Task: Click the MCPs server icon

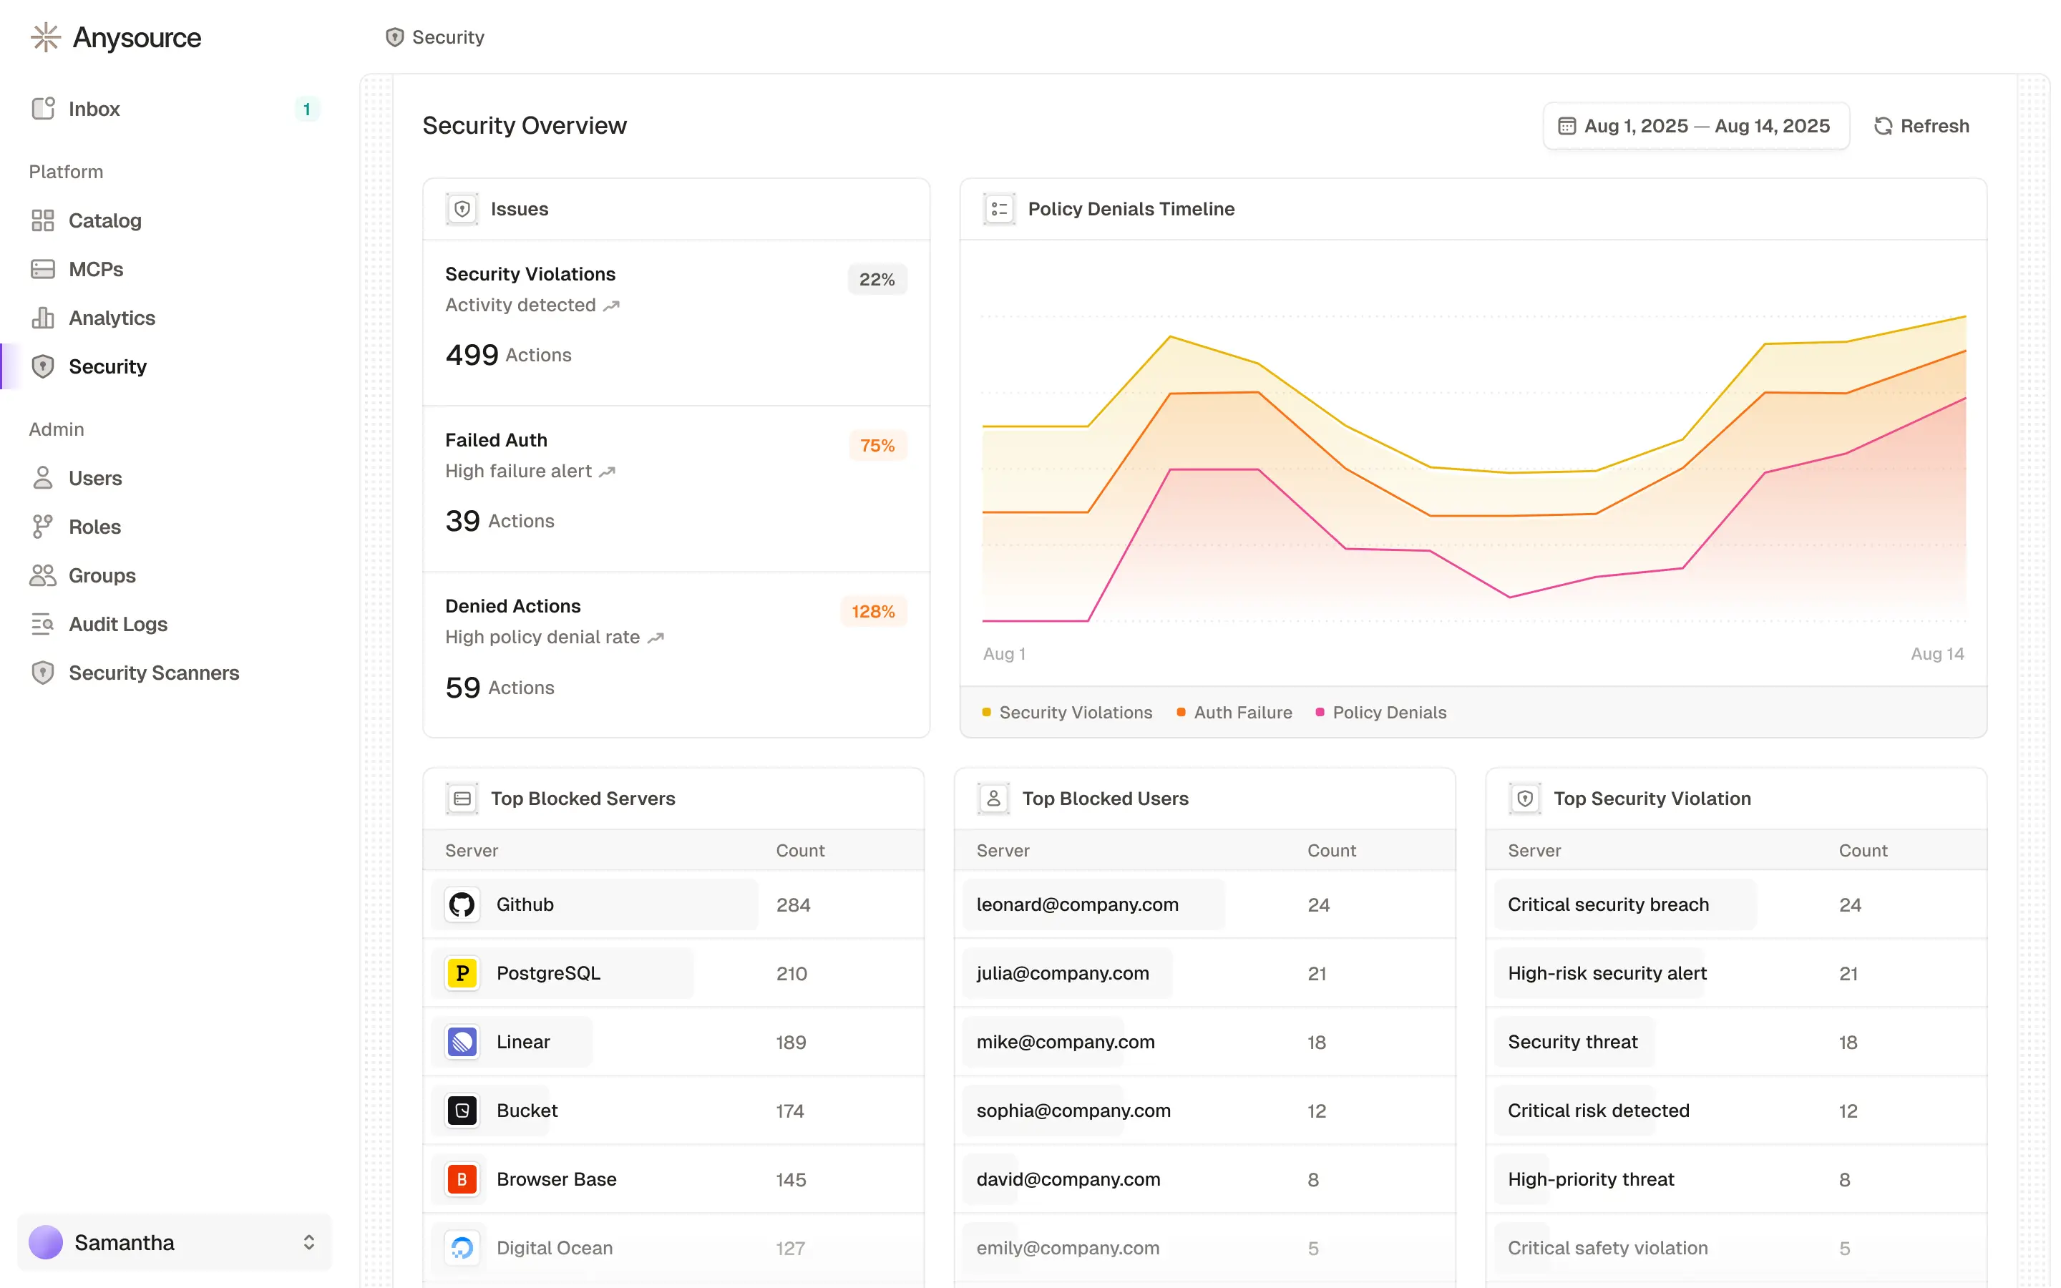Action: [x=43, y=269]
